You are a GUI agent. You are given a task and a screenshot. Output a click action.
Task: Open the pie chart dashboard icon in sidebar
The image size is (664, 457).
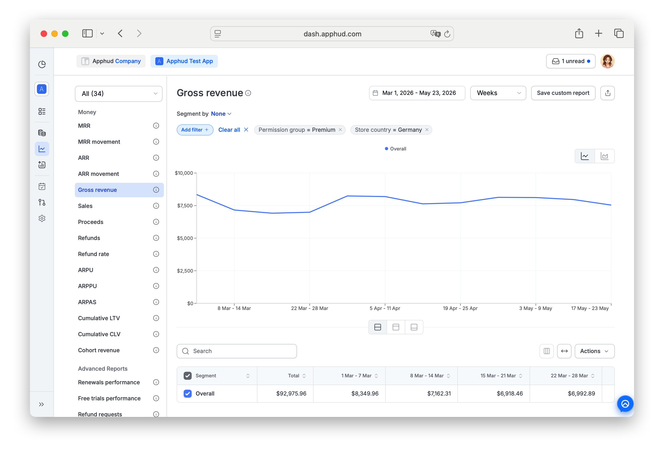click(42, 64)
